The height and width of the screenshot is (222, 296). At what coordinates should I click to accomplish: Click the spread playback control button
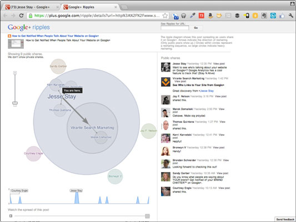coord(11,216)
